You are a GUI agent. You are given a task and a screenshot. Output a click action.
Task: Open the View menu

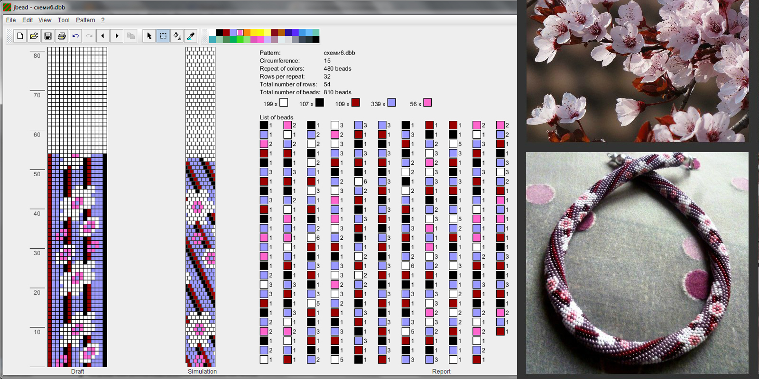click(x=45, y=20)
